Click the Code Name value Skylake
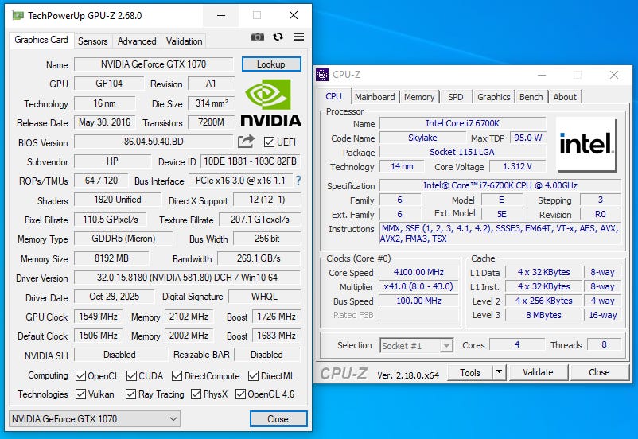The height and width of the screenshot is (439, 638). (x=422, y=138)
